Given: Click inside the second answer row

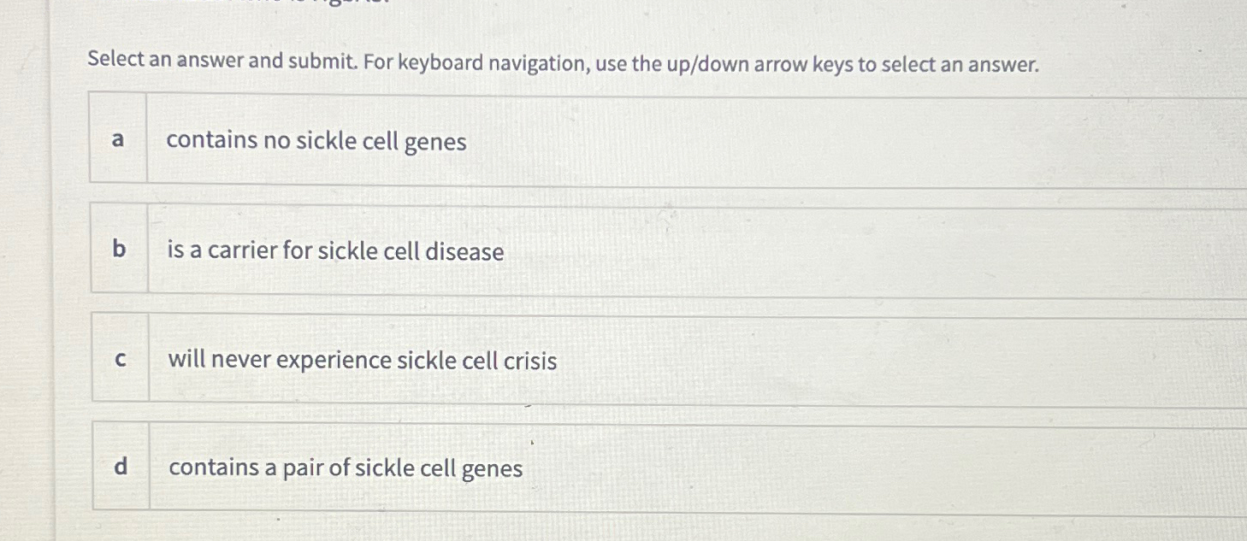Looking at the screenshot, I should [x=599, y=252].
